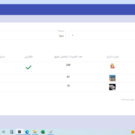Select the vote count 246 cell
The width and height of the screenshot is (135, 135).
tap(68, 65)
